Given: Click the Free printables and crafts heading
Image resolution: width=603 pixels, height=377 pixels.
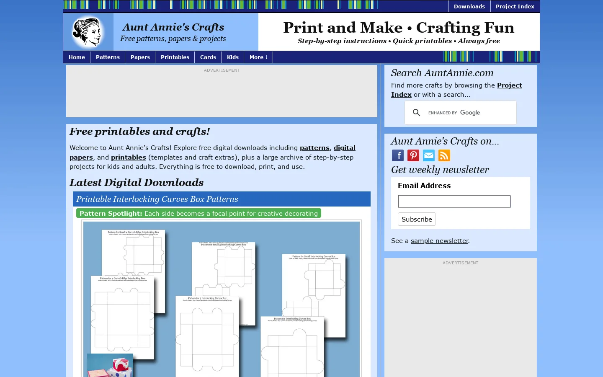Looking at the screenshot, I should click(x=139, y=132).
